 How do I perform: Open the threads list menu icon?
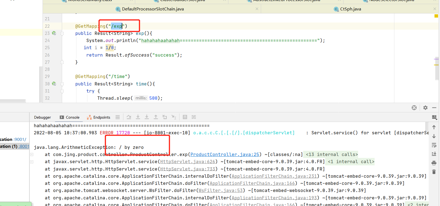[118, 117]
